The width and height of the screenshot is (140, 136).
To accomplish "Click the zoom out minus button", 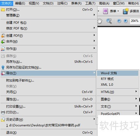I will [119, 21].
